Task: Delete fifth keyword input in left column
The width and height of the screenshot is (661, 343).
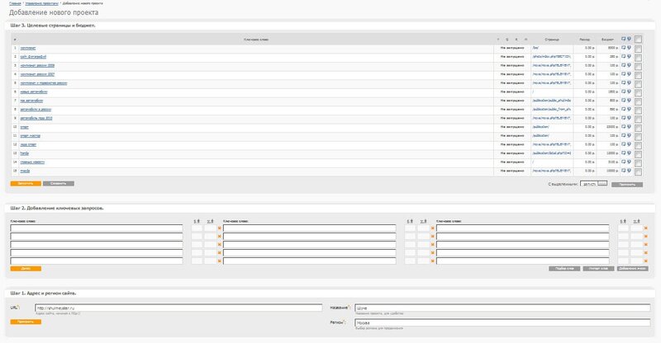Action: click(x=219, y=261)
